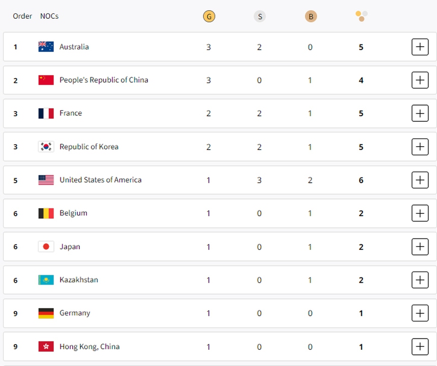Click Australia's total medal count of 5
This screenshot has width=437, height=366.
click(361, 47)
